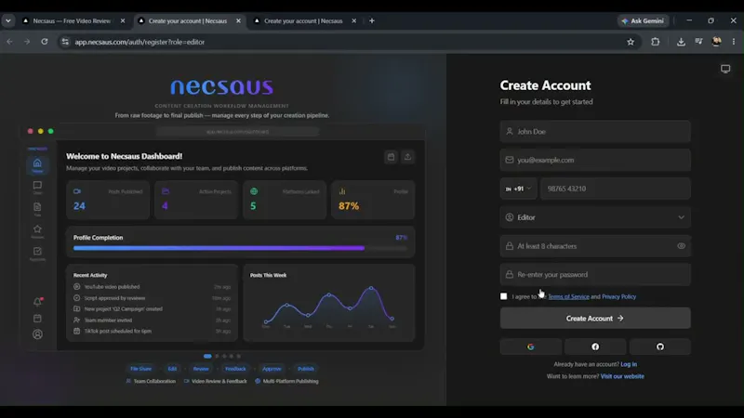The width and height of the screenshot is (744, 418).
Task: Click the Create Account button
Action: 595,318
